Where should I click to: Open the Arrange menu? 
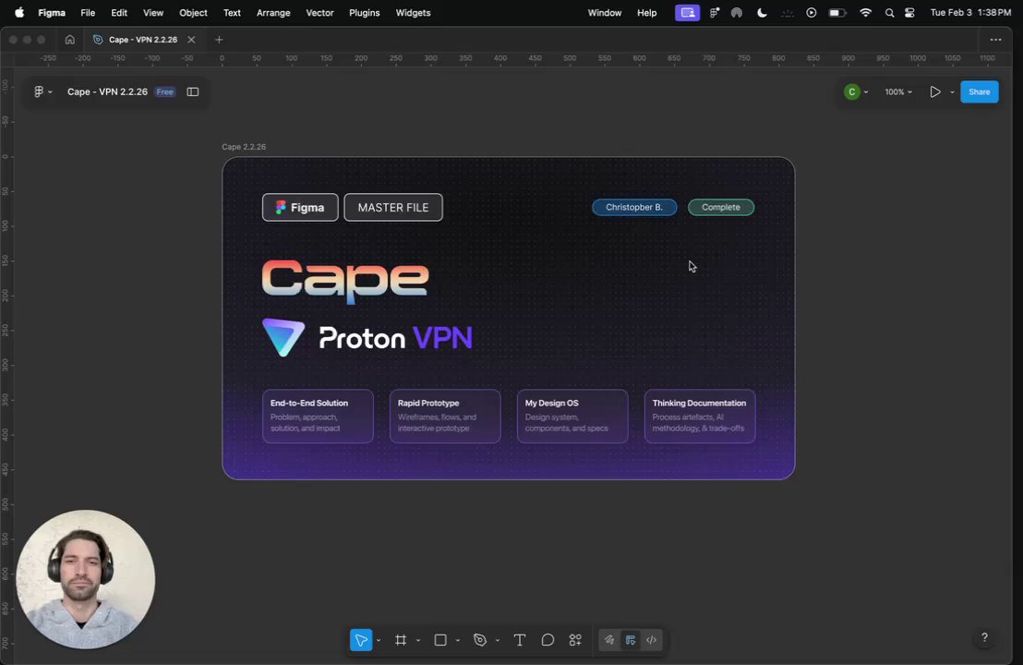coord(273,12)
